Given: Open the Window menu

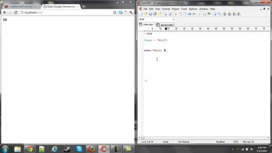Looking at the screenshot, I should (x=204, y=9).
